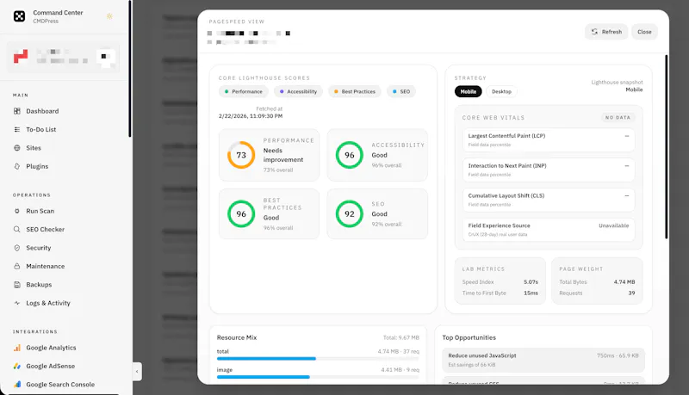The width and height of the screenshot is (689, 395).
Task: Select the Largest Contentful Paint (LCP) row
Action: point(549,140)
